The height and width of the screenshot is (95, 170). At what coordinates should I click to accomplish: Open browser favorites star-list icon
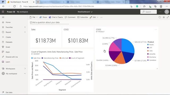pyautogui.click(x=144, y=6)
